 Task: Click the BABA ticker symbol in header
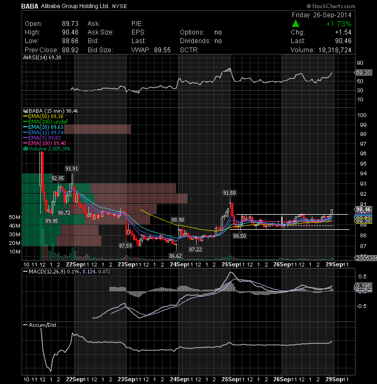30,6
